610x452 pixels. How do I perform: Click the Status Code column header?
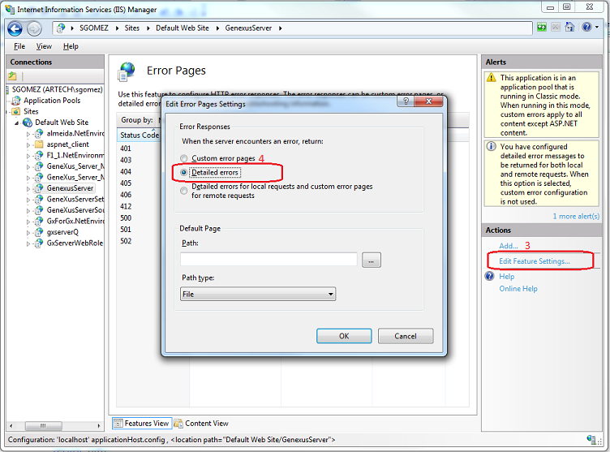140,135
